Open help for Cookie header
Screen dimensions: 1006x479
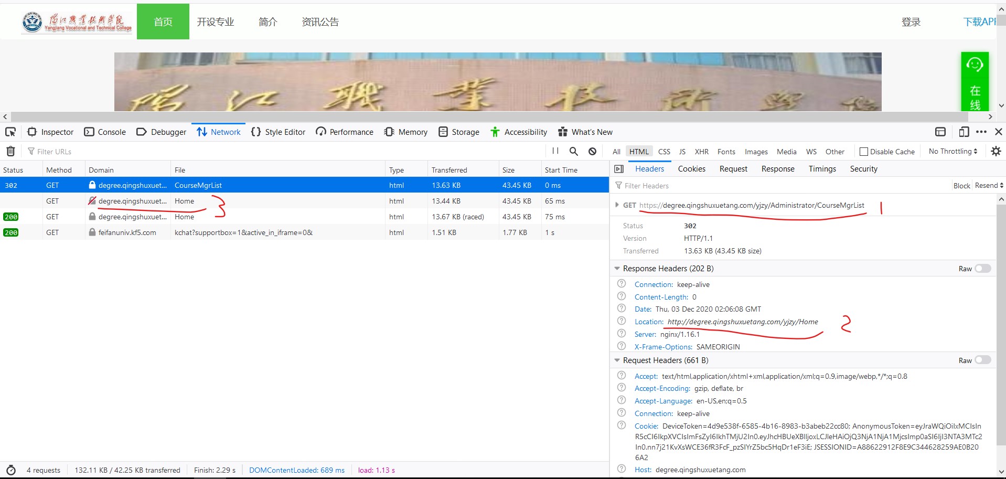(622, 425)
